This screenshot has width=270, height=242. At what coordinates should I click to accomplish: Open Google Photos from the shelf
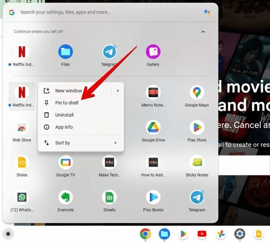point(221,234)
